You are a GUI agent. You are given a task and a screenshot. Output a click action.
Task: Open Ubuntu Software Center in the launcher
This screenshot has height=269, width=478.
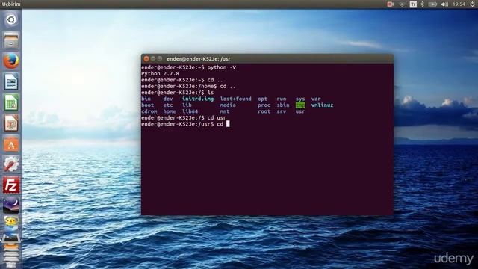[11, 144]
